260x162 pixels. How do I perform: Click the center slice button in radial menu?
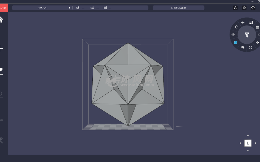tap(247, 35)
